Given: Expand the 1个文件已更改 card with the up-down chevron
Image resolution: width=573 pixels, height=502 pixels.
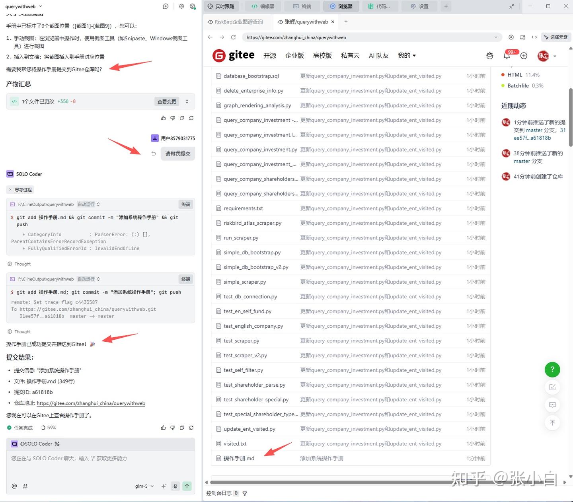Looking at the screenshot, I should 187,101.
